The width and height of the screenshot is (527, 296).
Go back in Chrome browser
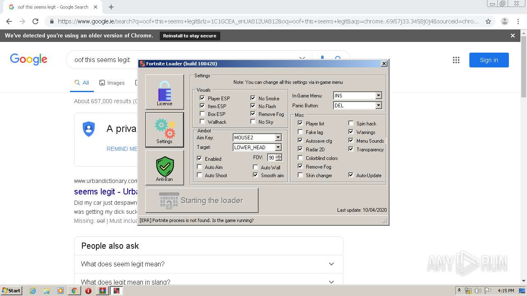point(9,21)
